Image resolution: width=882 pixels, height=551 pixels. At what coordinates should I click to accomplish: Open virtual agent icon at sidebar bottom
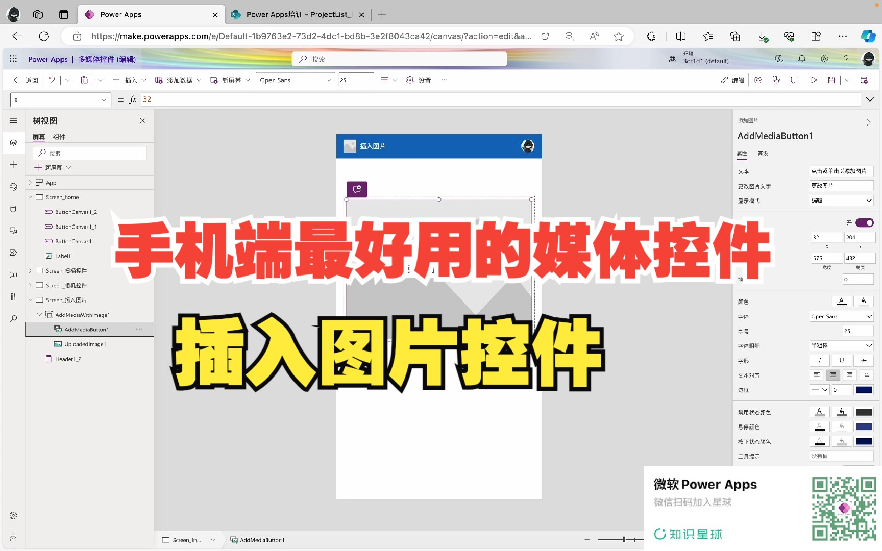13,537
